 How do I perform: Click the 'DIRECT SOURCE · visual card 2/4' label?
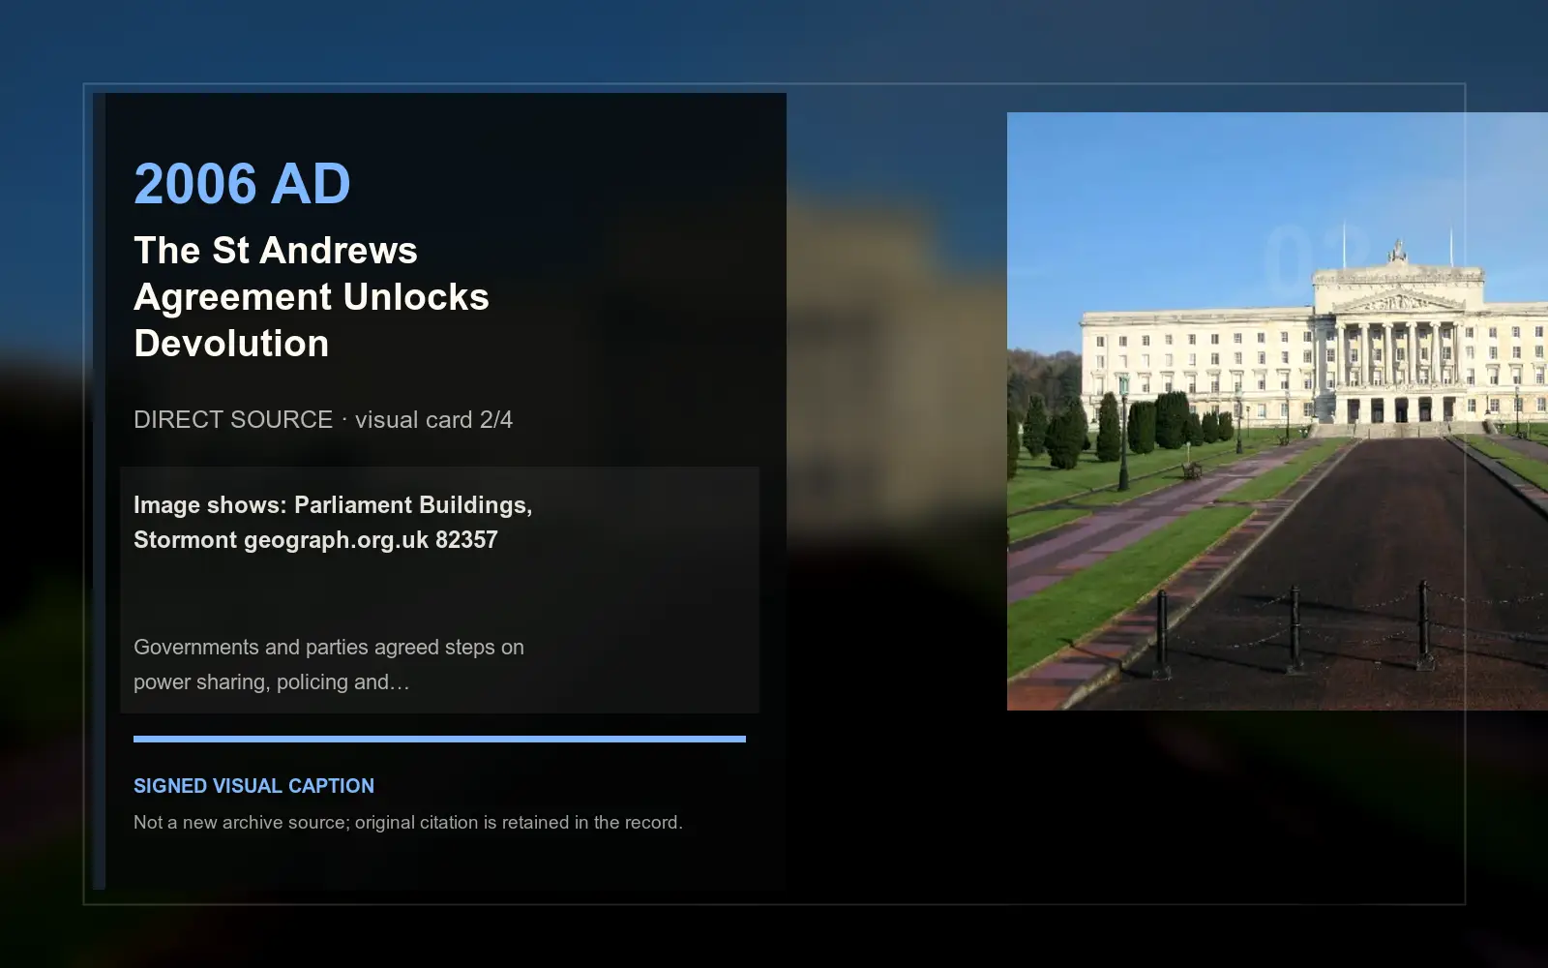coord(323,419)
